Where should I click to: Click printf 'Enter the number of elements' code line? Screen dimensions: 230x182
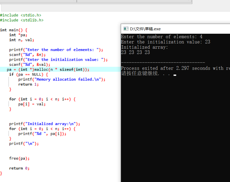tap(56, 50)
